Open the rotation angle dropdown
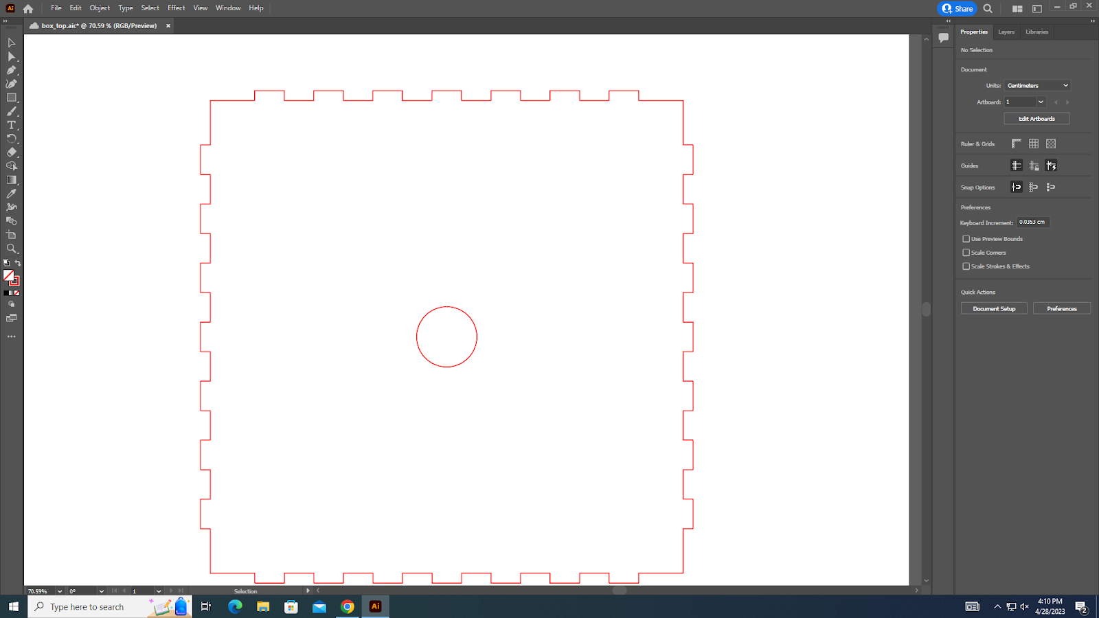 click(102, 591)
